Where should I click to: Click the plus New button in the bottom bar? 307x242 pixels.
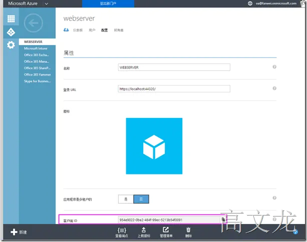pyautogui.click(x=19, y=232)
